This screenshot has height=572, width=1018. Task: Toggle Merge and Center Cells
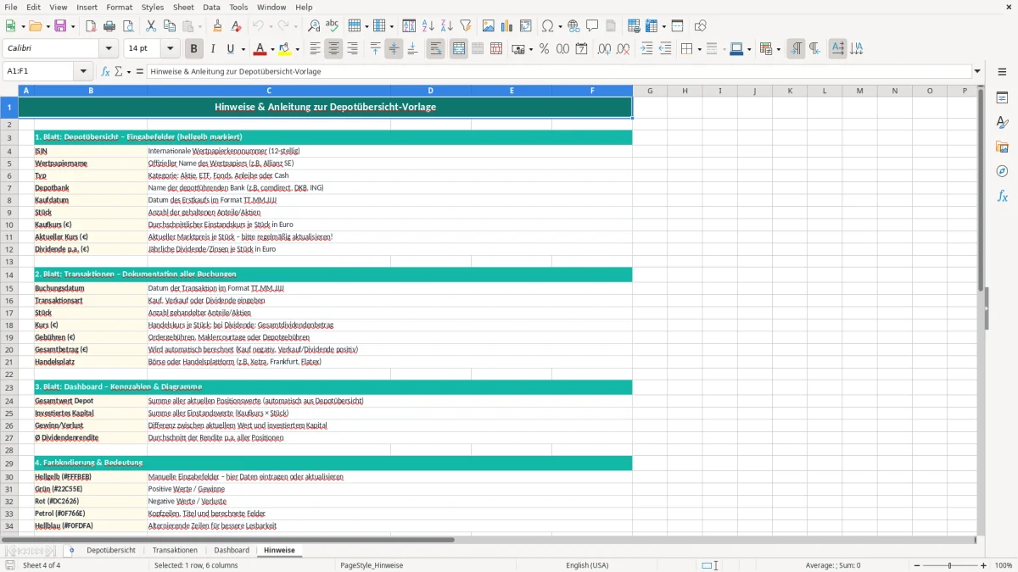tap(459, 49)
